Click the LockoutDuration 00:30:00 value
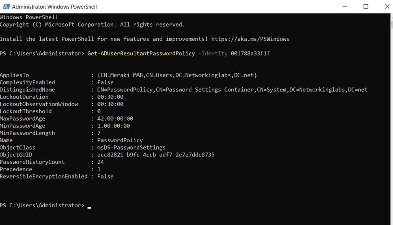Image resolution: width=393 pixels, height=225 pixels. pyautogui.click(x=110, y=97)
